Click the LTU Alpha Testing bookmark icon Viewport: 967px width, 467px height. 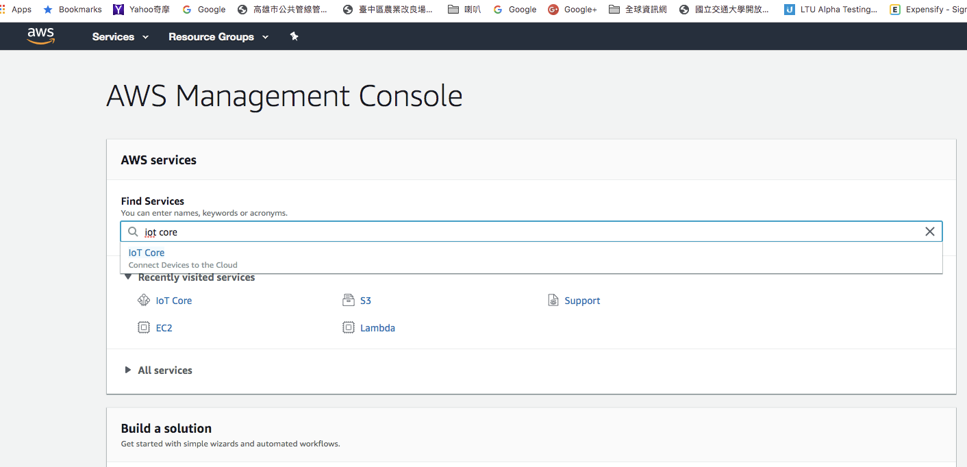(790, 10)
